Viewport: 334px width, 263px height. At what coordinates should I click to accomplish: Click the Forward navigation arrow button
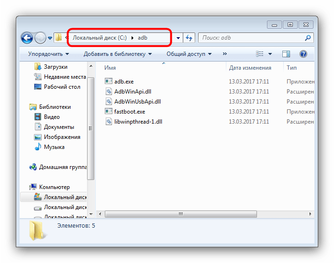(x=41, y=38)
